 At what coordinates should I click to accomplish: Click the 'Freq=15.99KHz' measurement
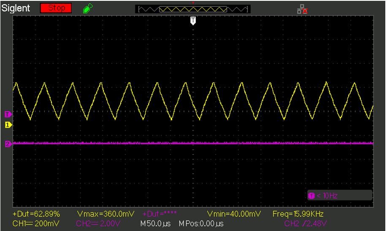point(298,214)
